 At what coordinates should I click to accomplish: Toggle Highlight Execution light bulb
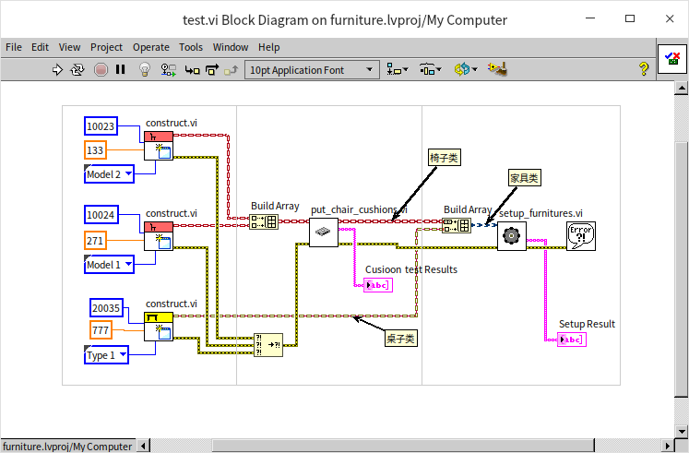145,69
